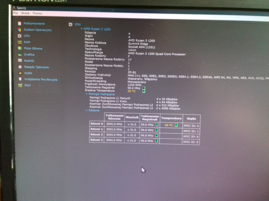This screenshot has width=269, height=201.
Task: Open the Widok menu
Action: [25, 13]
